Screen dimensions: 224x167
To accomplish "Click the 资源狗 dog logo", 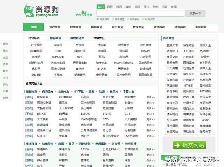I will (41, 11).
